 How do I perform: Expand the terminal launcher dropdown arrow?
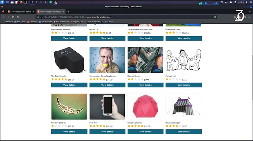(x=28, y=2)
